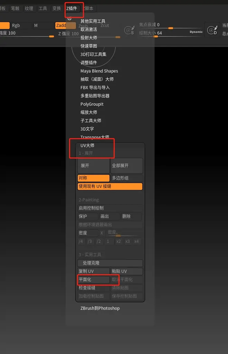Open the 纹理 menu

pyautogui.click(x=29, y=8)
